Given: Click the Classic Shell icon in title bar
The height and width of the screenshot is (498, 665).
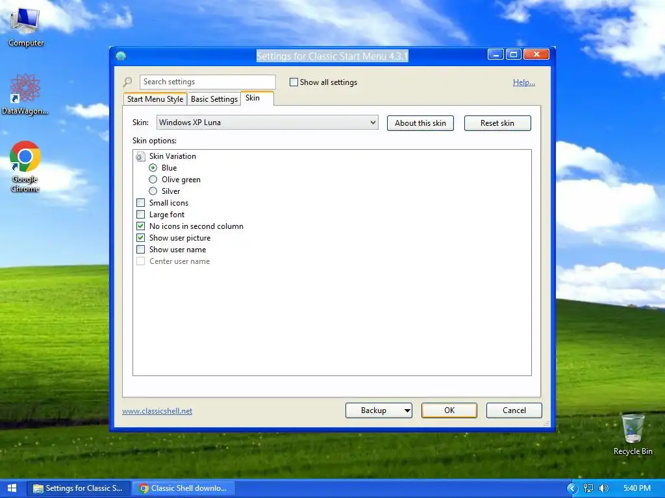Looking at the screenshot, I should click(121, 56).
